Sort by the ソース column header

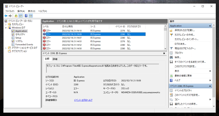click(x=99, y=27)
